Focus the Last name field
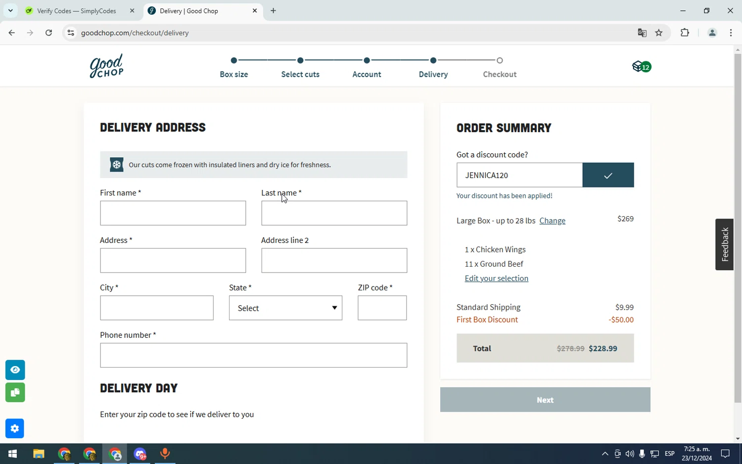 [334, 213]
